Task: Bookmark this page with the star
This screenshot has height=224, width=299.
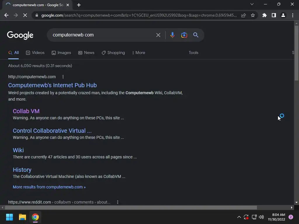Action: 253,15
